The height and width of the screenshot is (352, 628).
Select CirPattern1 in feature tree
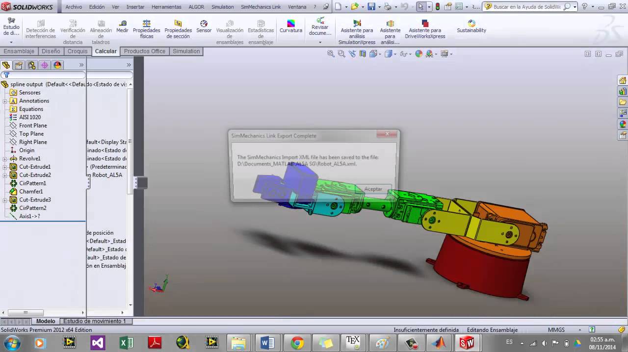click(32, 183)
